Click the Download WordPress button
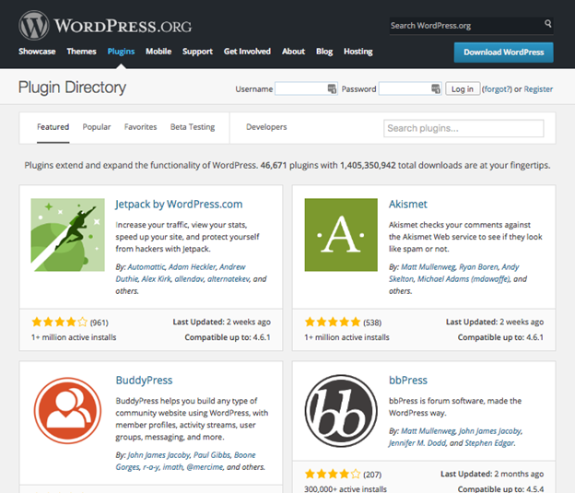 504,53
